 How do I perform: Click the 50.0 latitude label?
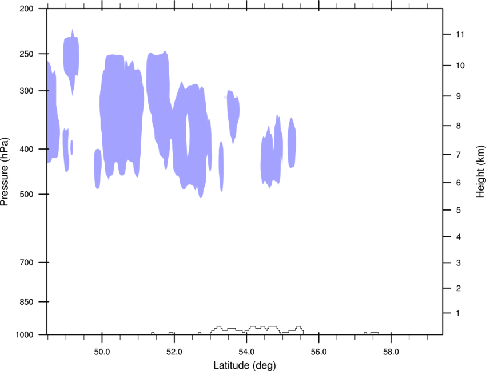102,352
